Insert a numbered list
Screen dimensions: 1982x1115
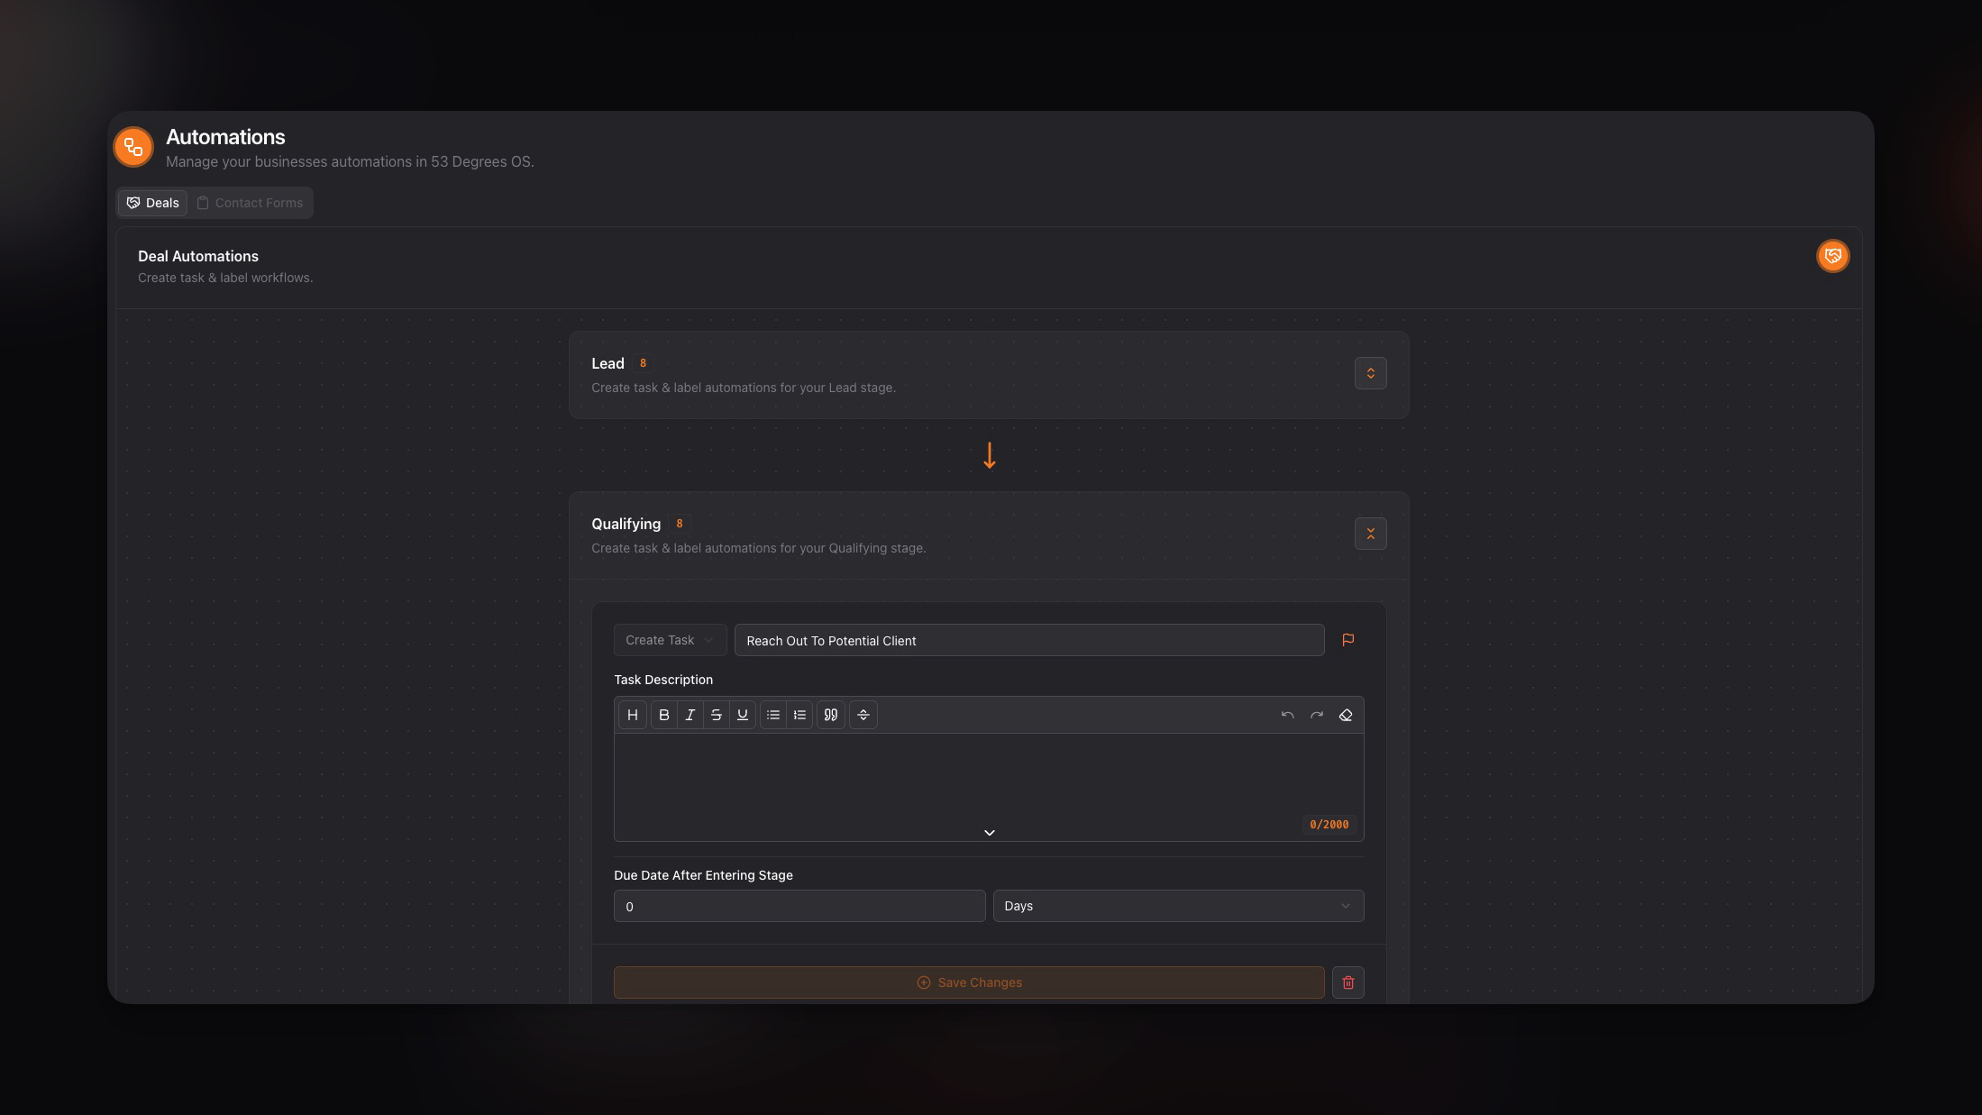pos(799,714)
